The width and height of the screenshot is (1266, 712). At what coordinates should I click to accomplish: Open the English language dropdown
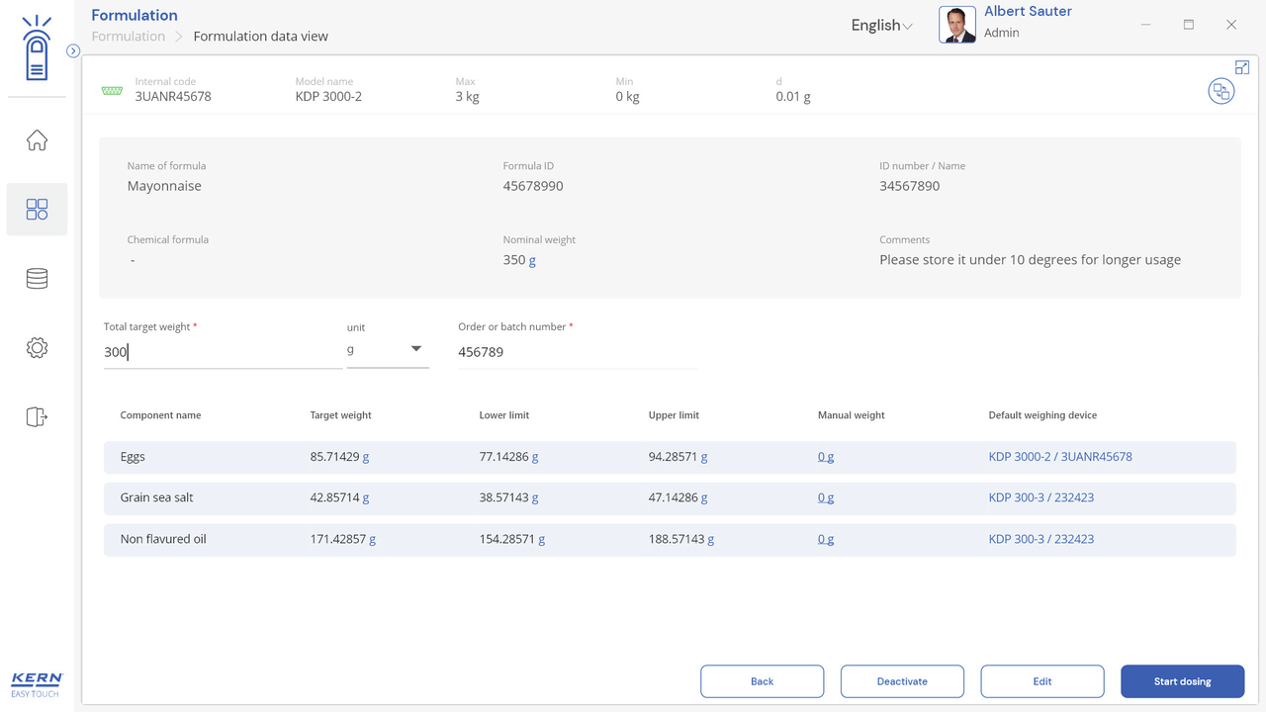881,26
